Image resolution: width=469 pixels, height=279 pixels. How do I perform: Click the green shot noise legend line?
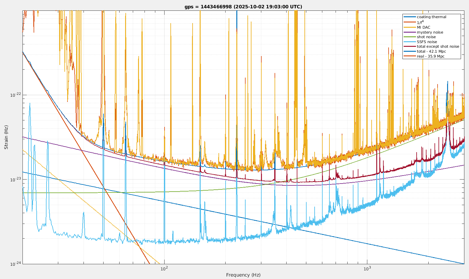point(410,37)
